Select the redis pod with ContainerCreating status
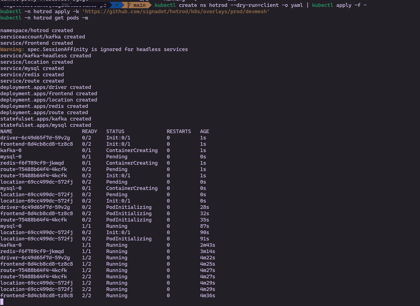The image size is (420, 306). pos(32,163)
